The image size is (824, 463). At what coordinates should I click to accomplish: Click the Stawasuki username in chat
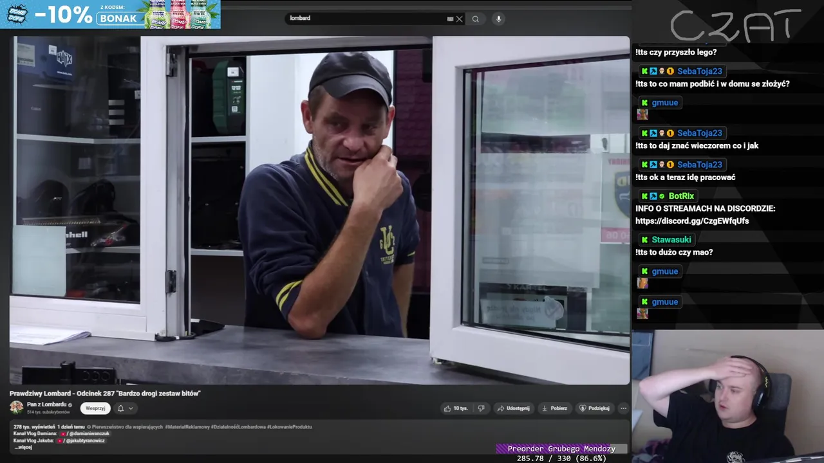coord(671,240)
